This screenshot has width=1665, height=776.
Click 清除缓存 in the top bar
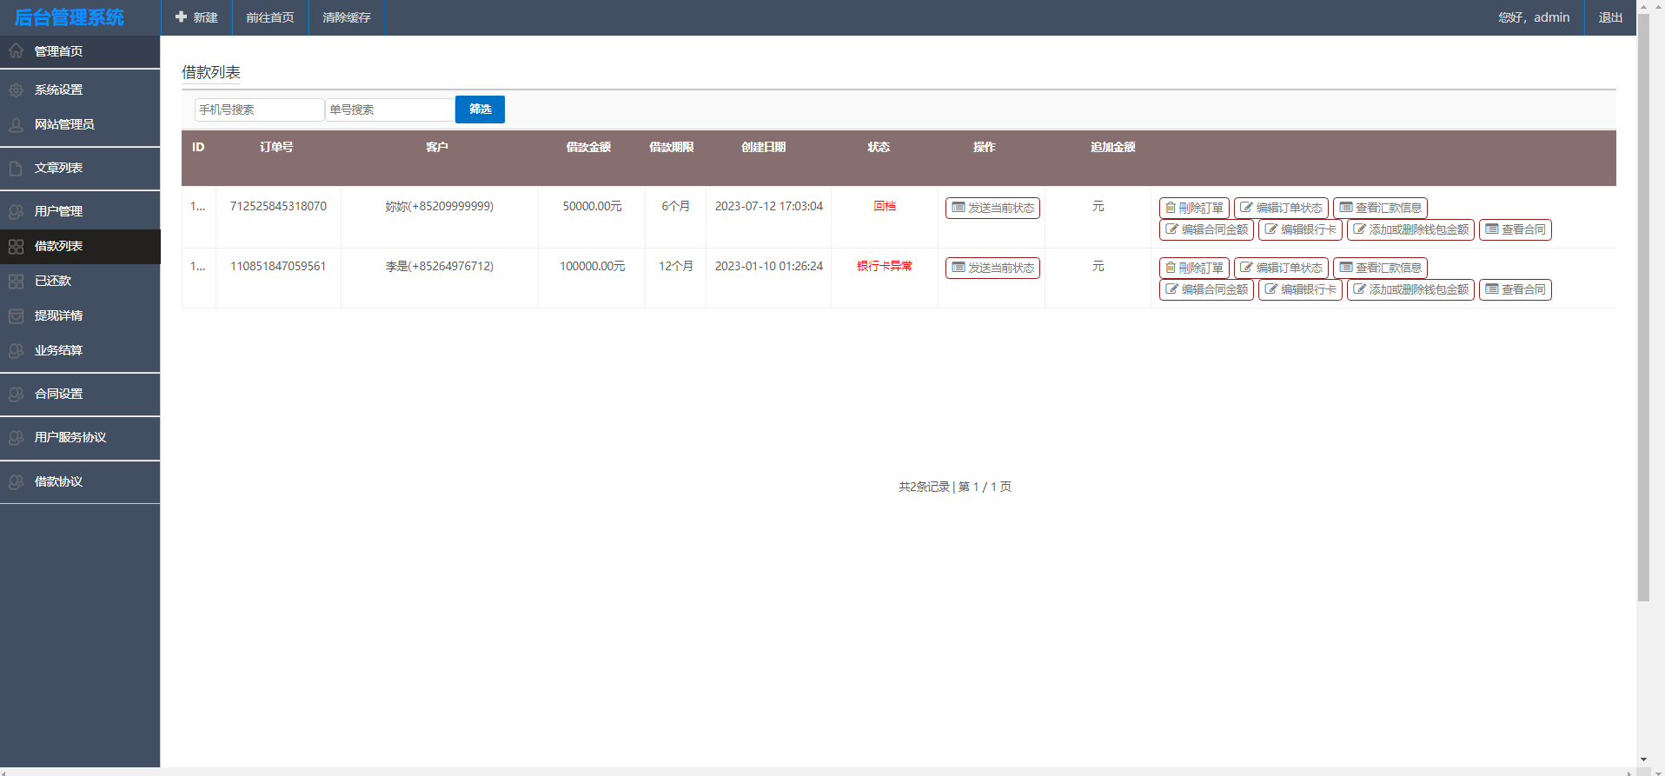tap(347, 17)
